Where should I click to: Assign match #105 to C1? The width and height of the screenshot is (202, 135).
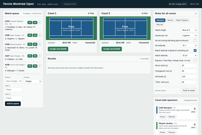tap(30, 35)
